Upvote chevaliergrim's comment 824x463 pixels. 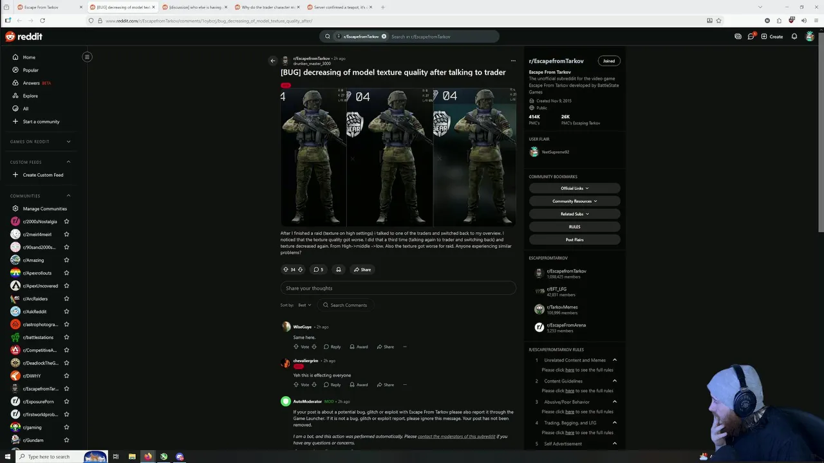pyautogui.click(x=296, y=385)
